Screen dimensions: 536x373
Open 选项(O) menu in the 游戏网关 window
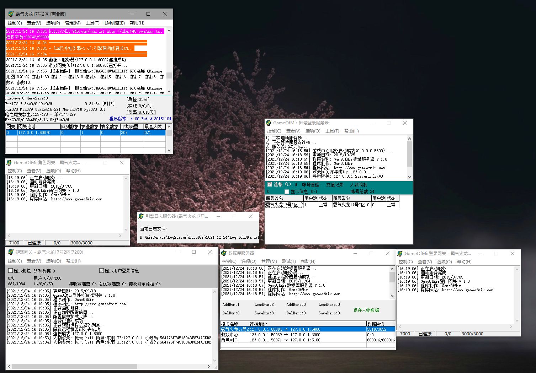(53, 261)
